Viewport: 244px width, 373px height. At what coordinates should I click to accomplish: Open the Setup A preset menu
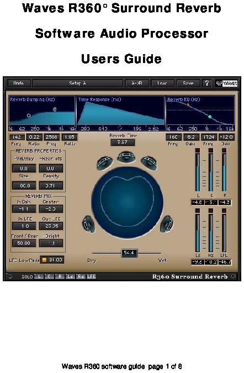click(x=78, y=83)
